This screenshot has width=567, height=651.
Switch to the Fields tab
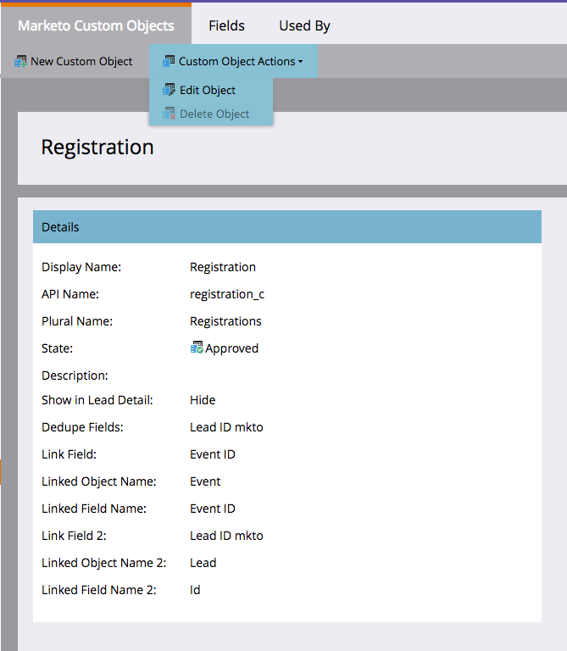pyautogui.click(x=226, y=25)
